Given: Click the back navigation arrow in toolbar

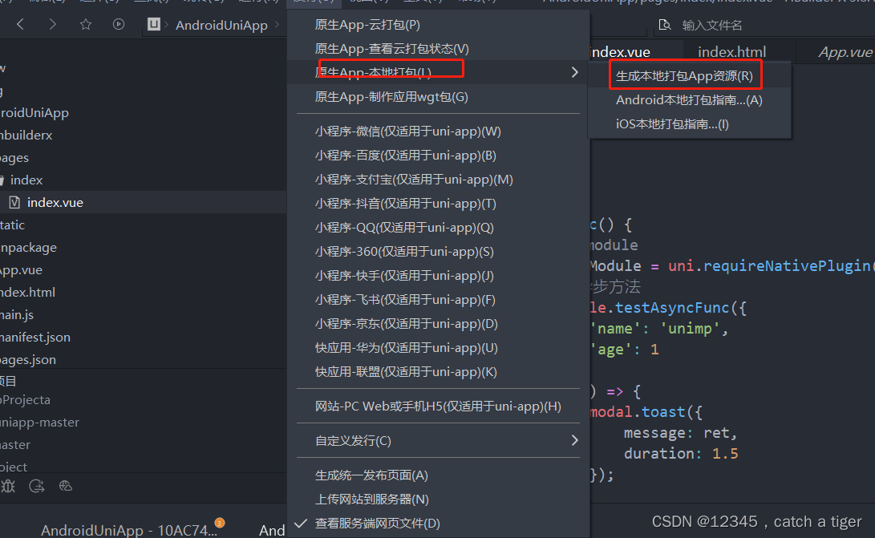Looking at the screenshot, I should (x=21, y=24).
